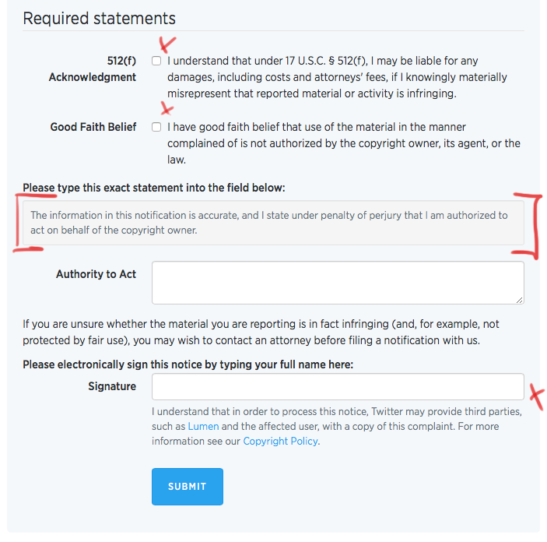This screenshot has height=542, width=547.
Task: Click the Good Faith Belief label
Action: (x=93, y=127)
